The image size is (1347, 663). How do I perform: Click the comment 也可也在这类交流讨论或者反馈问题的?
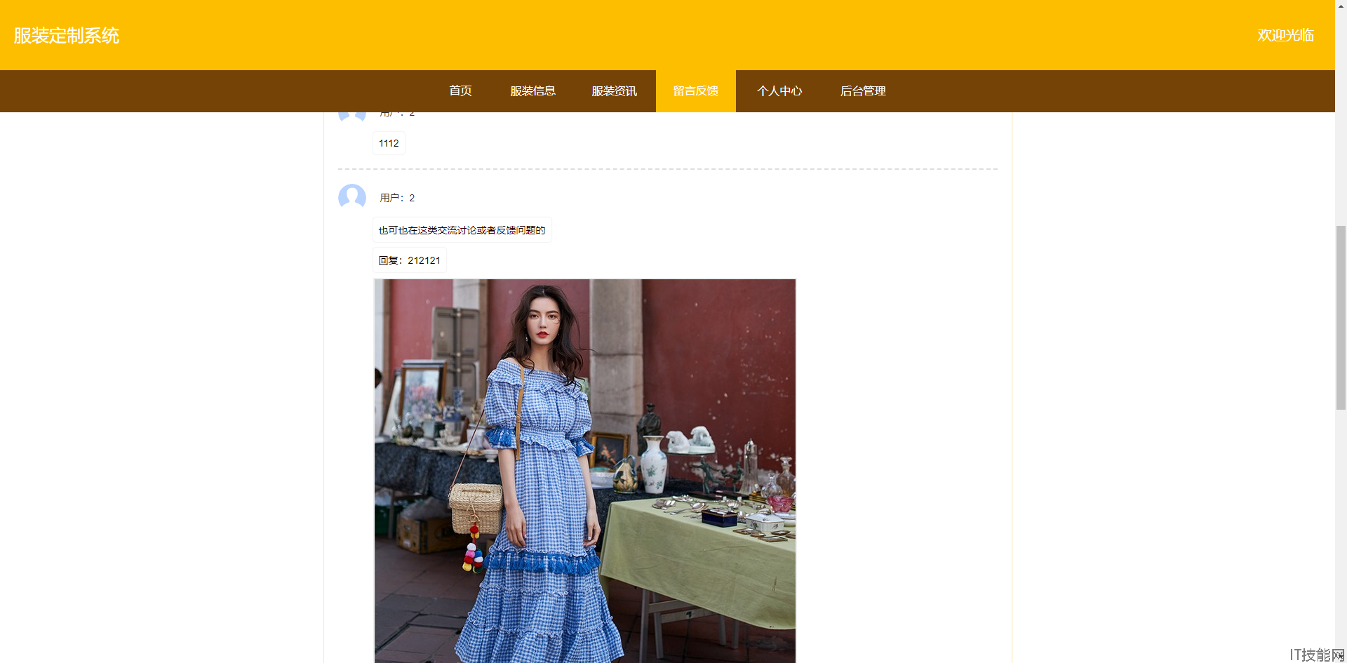pos(462,230)
